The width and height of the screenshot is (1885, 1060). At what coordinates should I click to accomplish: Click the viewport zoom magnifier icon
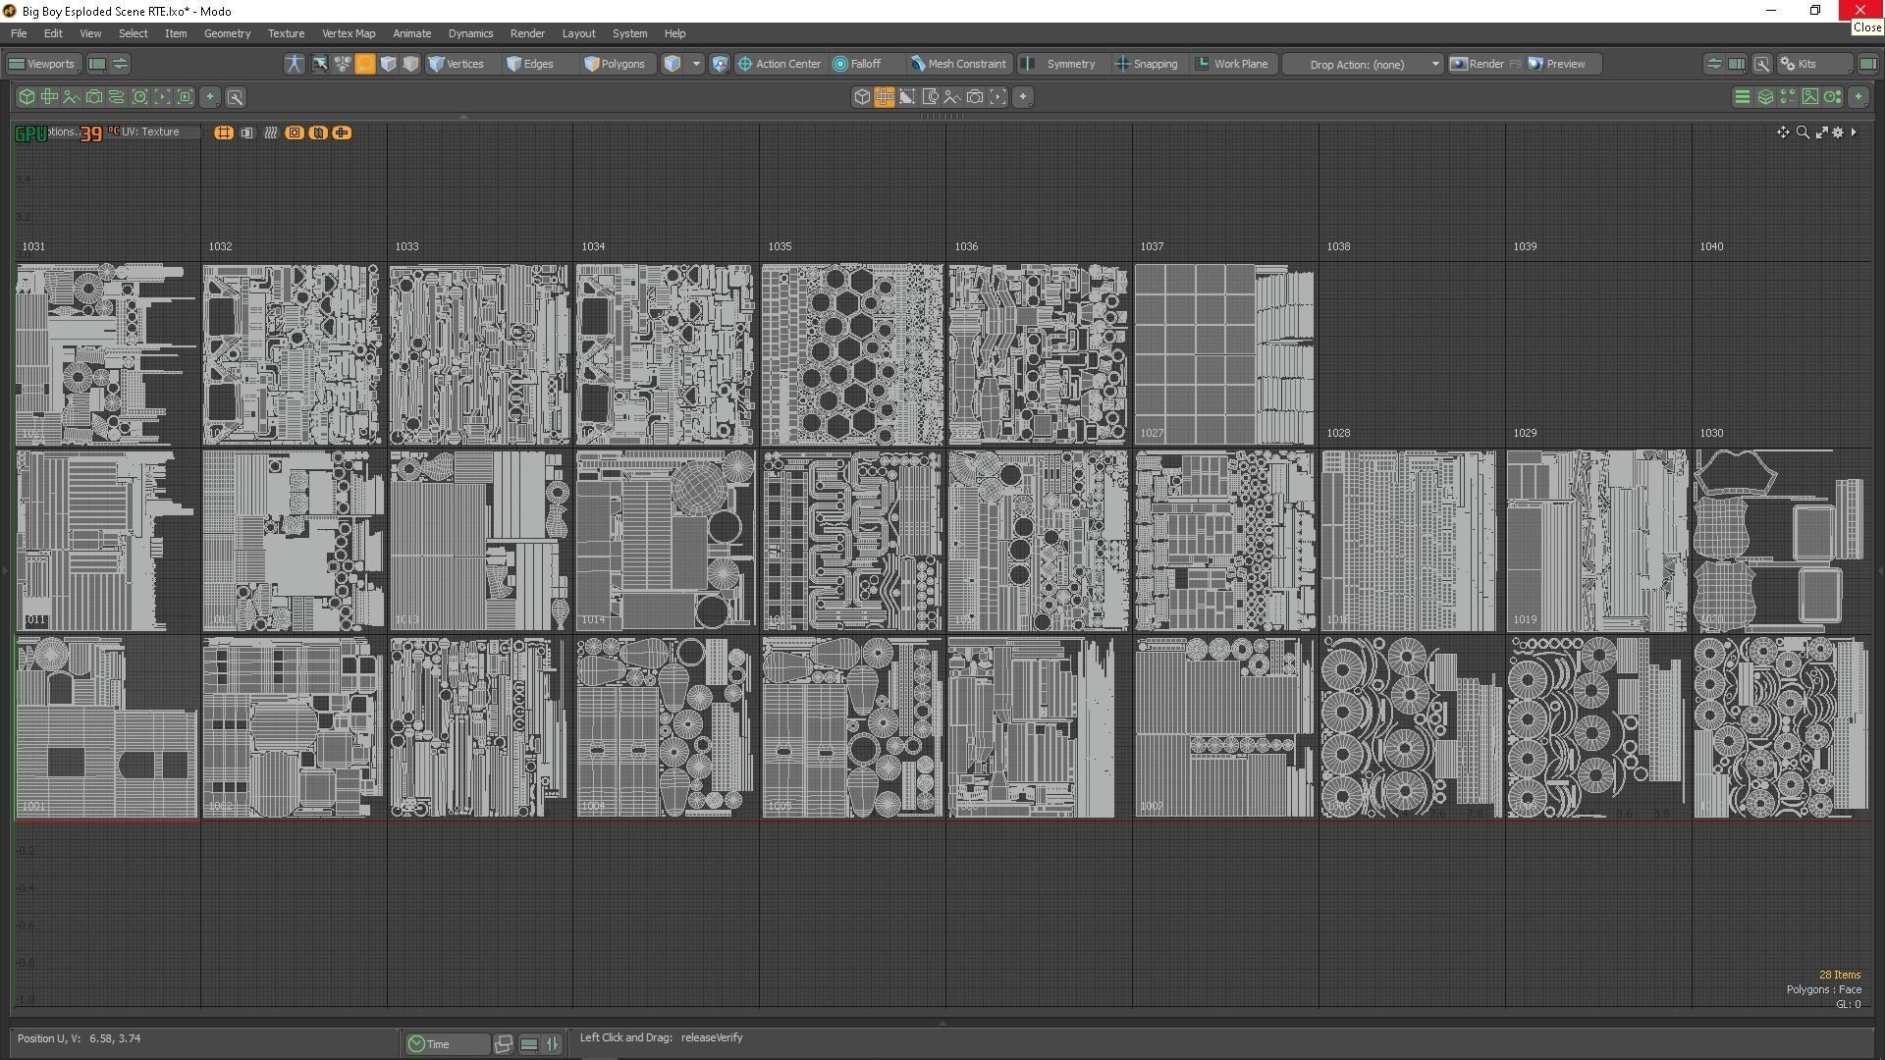(x=1803, y=132)
